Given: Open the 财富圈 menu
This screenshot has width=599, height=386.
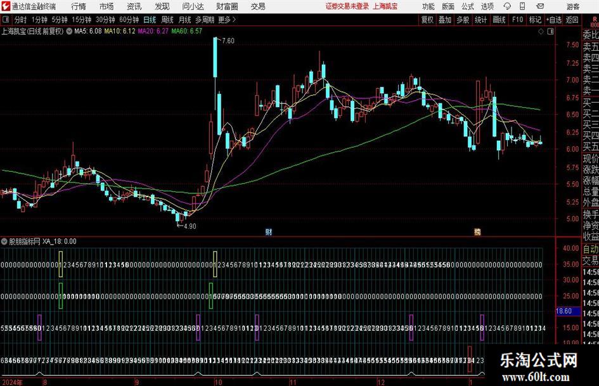Looking at the screenshot, I should [227, 6].
